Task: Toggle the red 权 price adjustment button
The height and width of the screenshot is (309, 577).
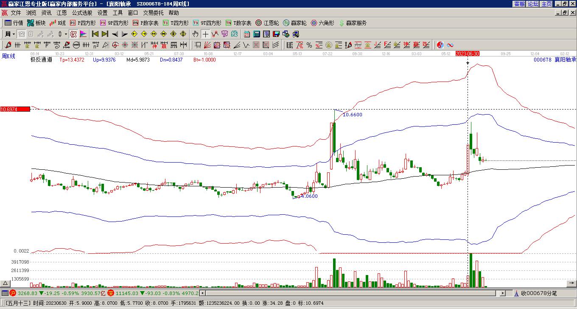Action: (73, 34)
